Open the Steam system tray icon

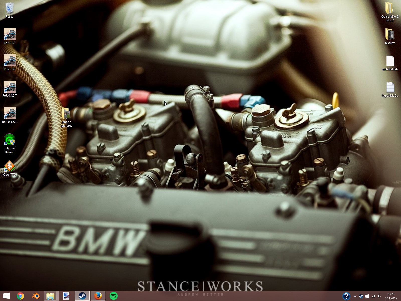(x=361, y=296)
